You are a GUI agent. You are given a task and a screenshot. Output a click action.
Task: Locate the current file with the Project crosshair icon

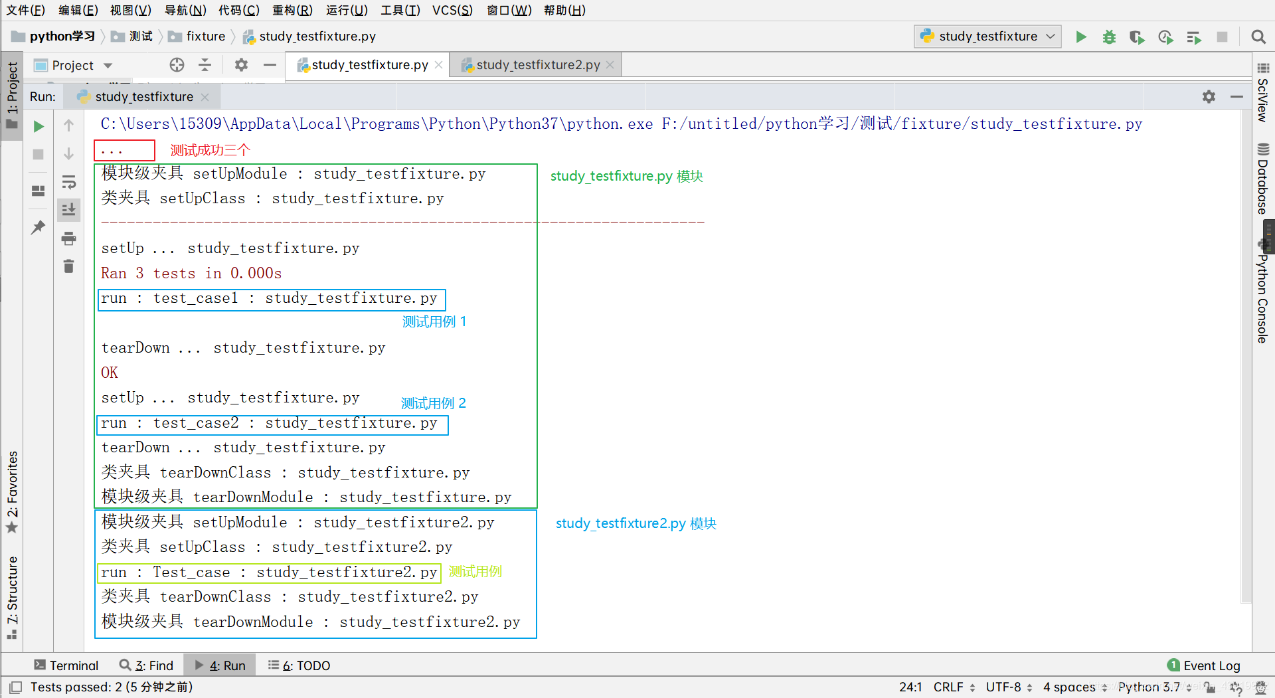coord(177,65)
